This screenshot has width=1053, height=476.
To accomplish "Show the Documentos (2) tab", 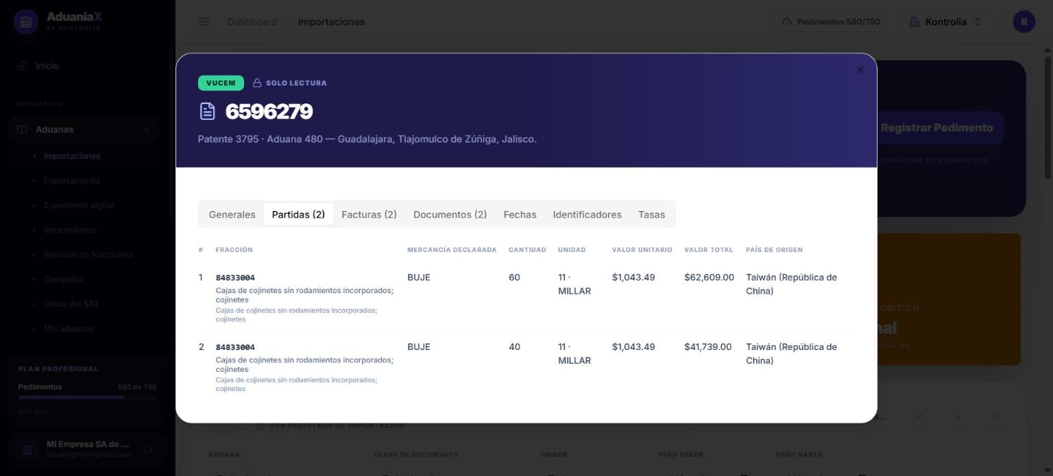I will click(x=450, y=214).
